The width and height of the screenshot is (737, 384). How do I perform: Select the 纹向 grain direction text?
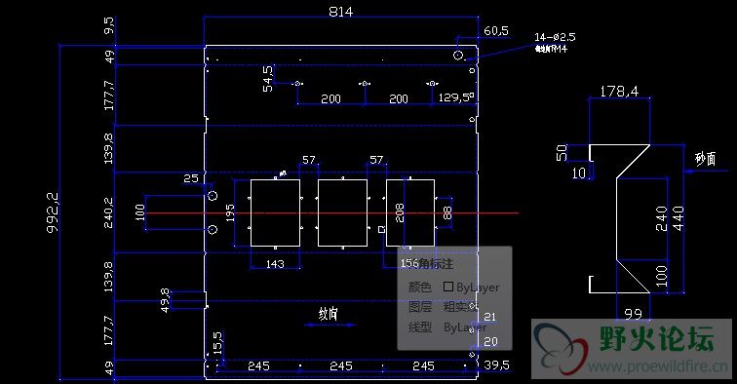329,313
